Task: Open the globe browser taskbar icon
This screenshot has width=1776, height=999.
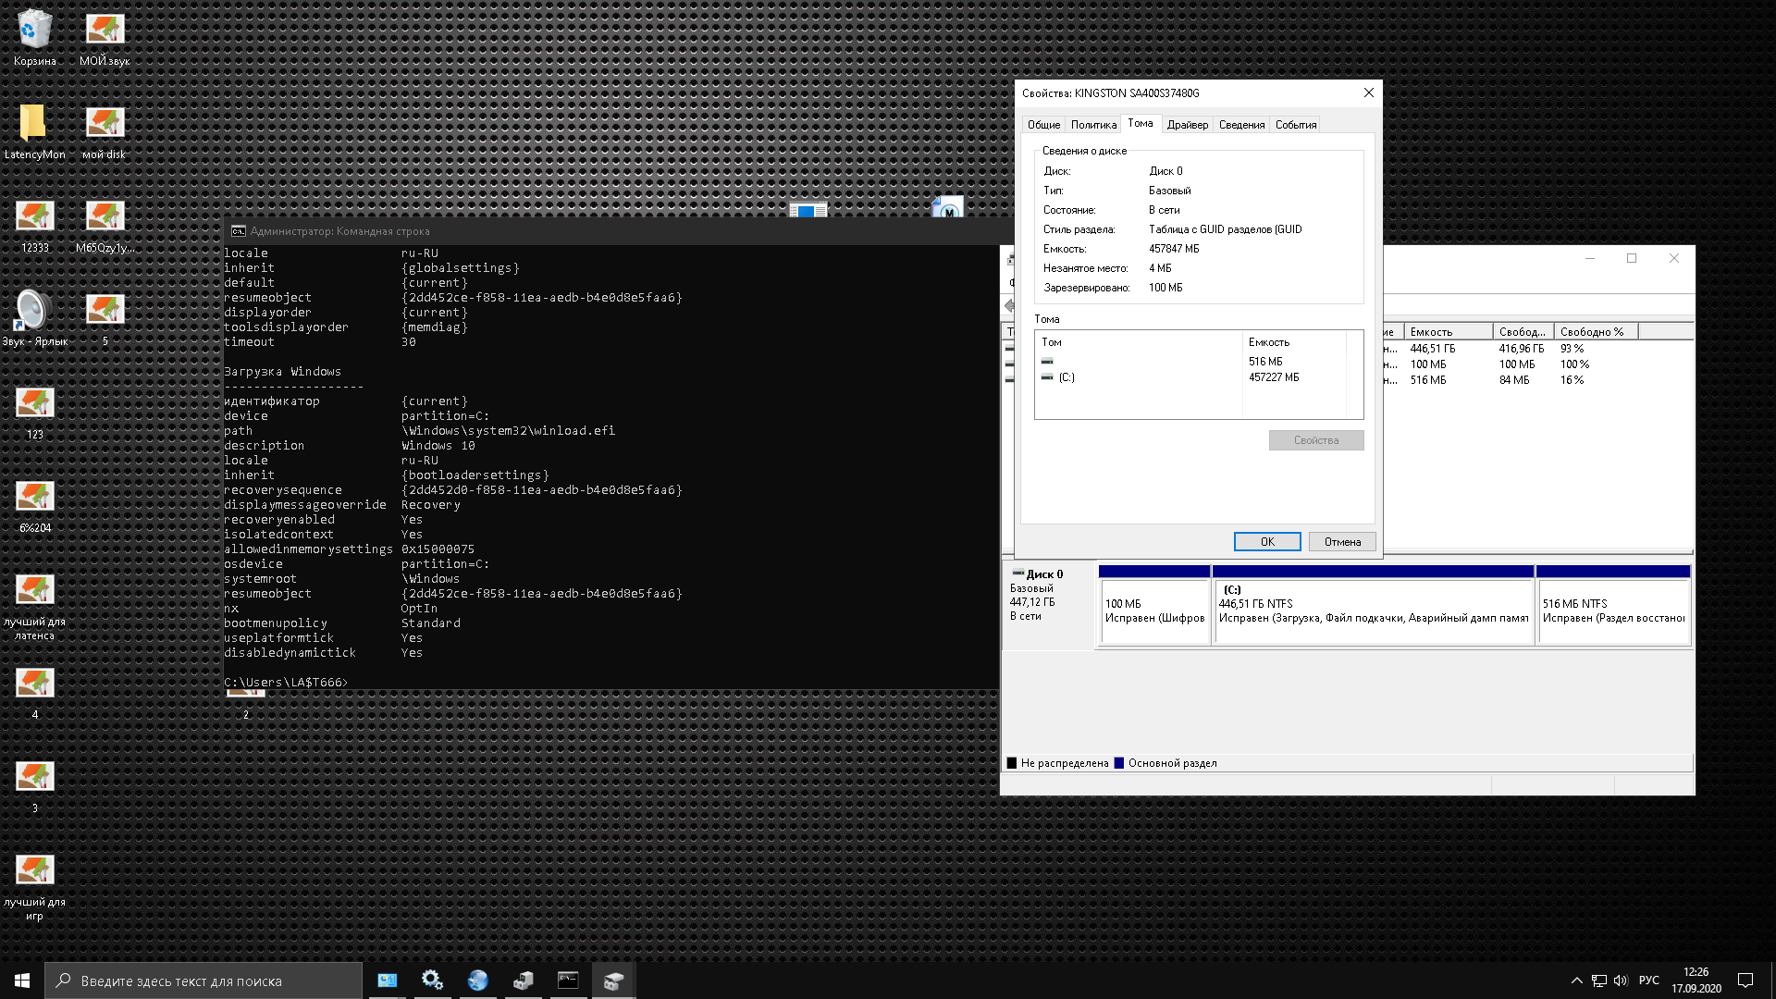Action: 477,980
